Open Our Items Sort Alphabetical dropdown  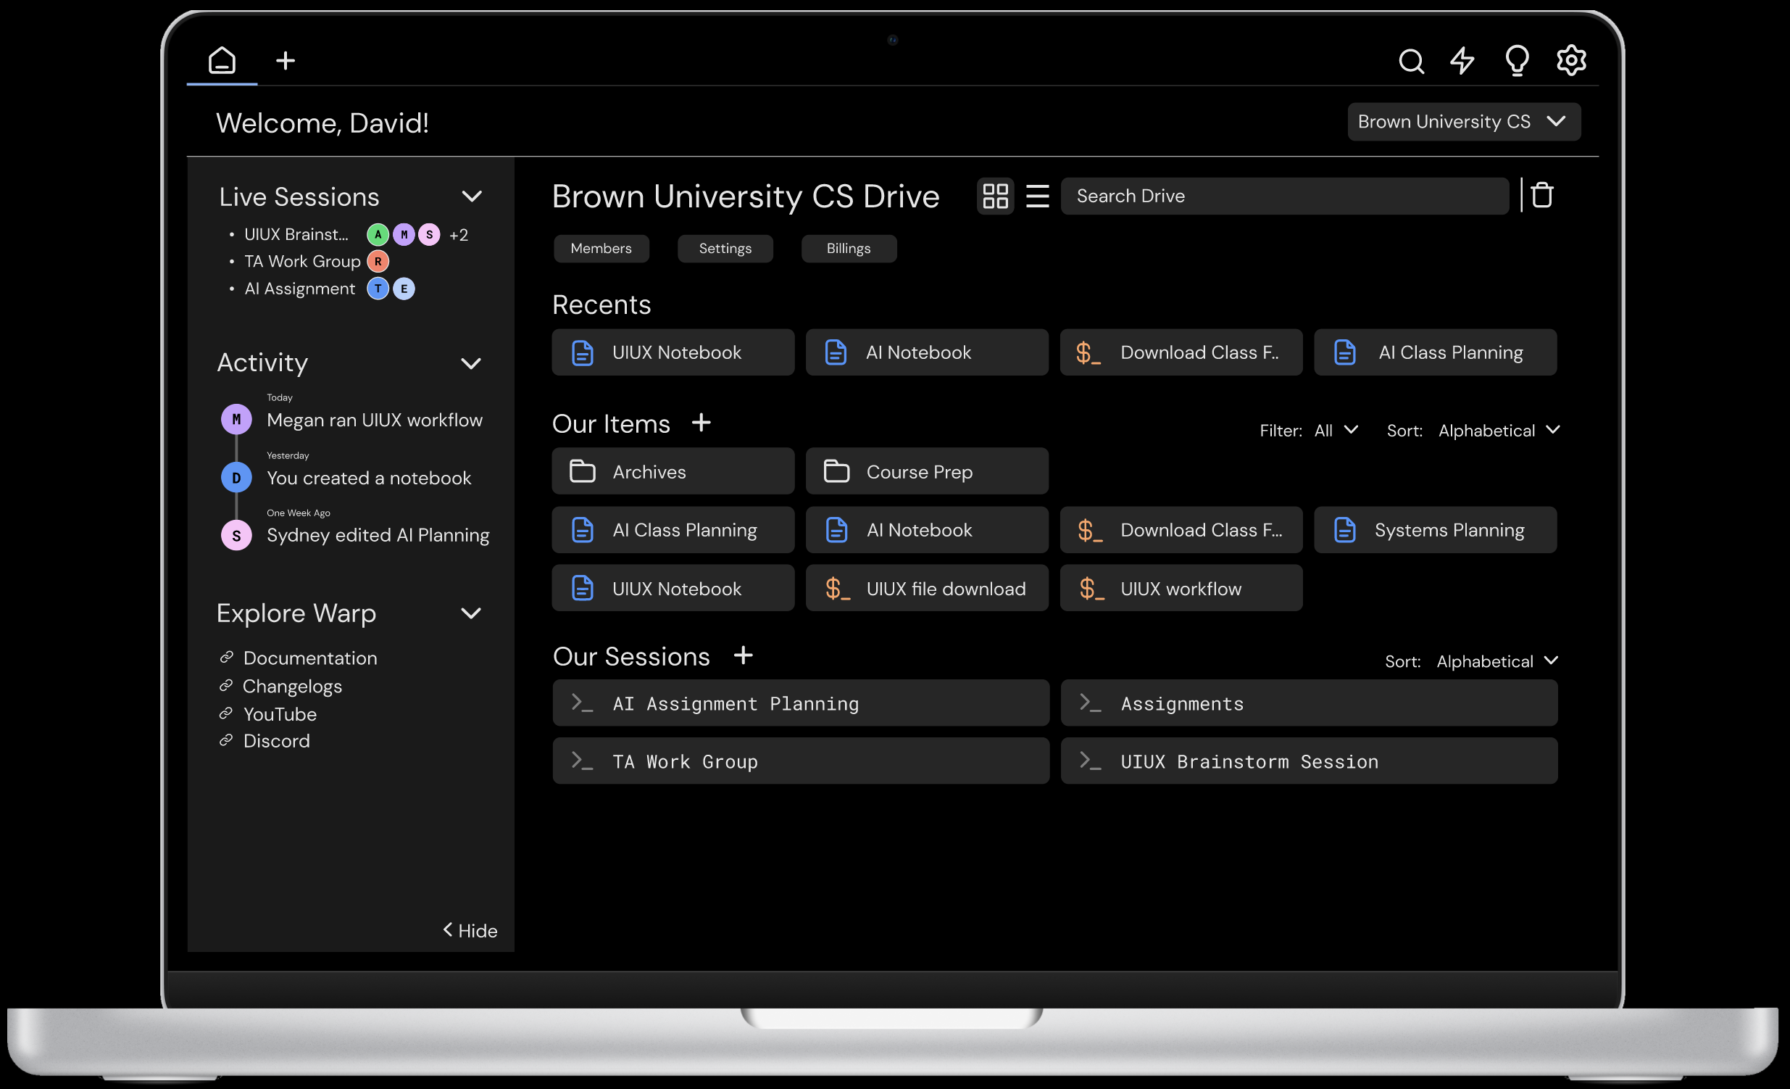pos(1499,431)
